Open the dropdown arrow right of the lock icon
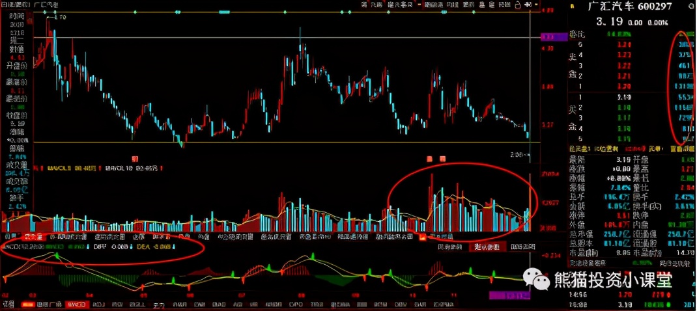697x311 pixels. point(537,5)
